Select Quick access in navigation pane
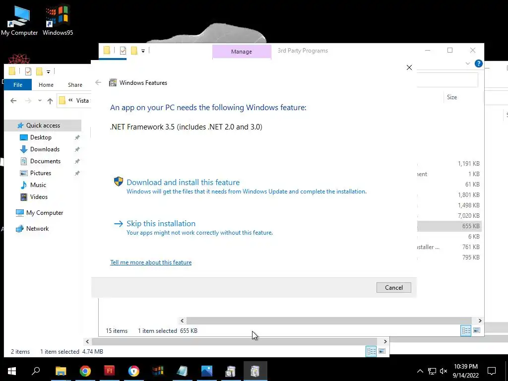Image resolution: width=508 pixels, height=381 pixels. pyautogui.click(x=43, y=126)
